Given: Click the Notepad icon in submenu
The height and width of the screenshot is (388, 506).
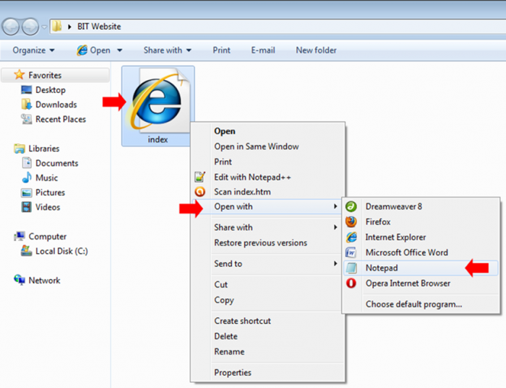Looking at the screenshot, I should (x=351, y=268).
